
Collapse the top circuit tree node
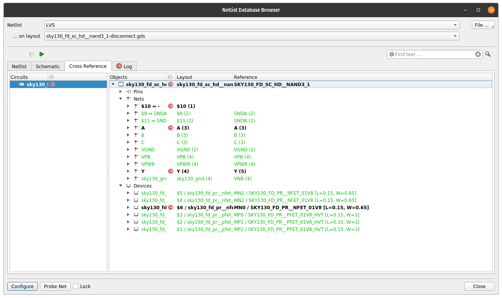point(113,84)
